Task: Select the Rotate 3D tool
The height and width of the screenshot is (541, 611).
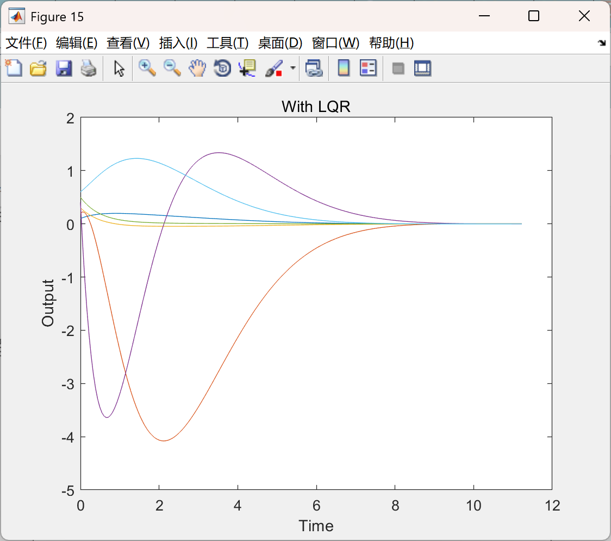Action: 222,68
